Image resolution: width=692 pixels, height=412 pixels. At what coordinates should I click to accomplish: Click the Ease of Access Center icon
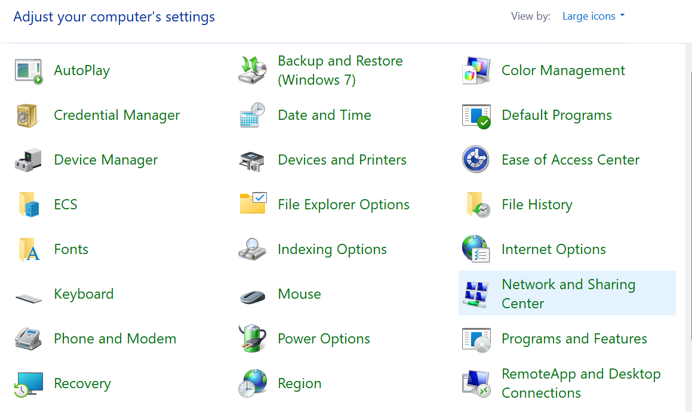[476, 159]
